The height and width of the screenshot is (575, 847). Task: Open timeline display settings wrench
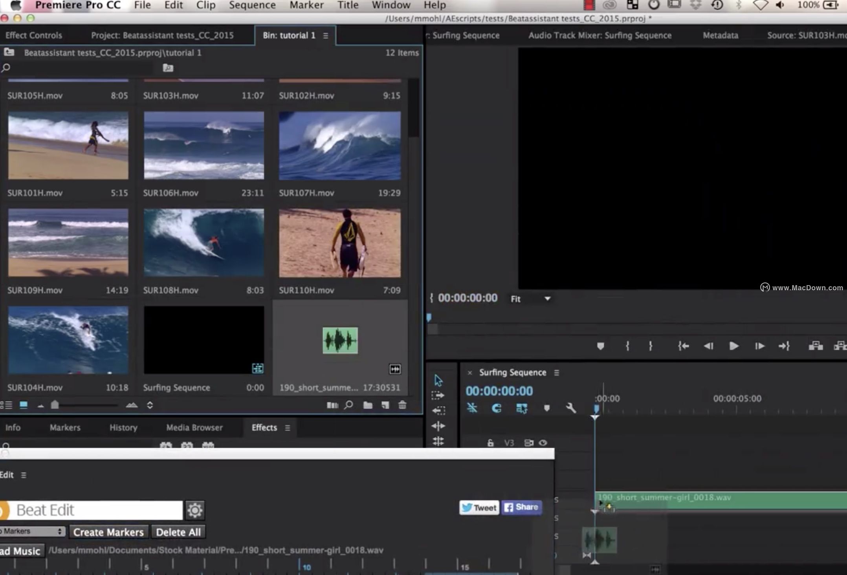(x=571, y=408)
